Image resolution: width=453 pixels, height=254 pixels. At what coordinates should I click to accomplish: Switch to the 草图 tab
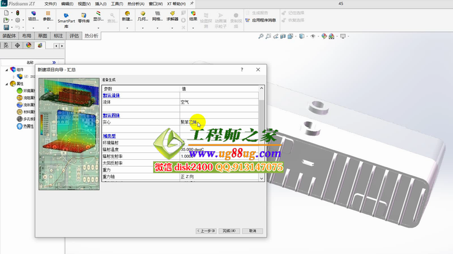(42, 36)
